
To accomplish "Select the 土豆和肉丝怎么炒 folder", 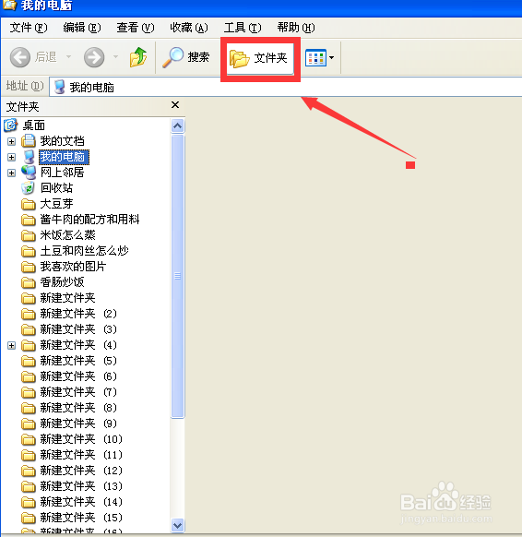I will click(x=84, y=251).
